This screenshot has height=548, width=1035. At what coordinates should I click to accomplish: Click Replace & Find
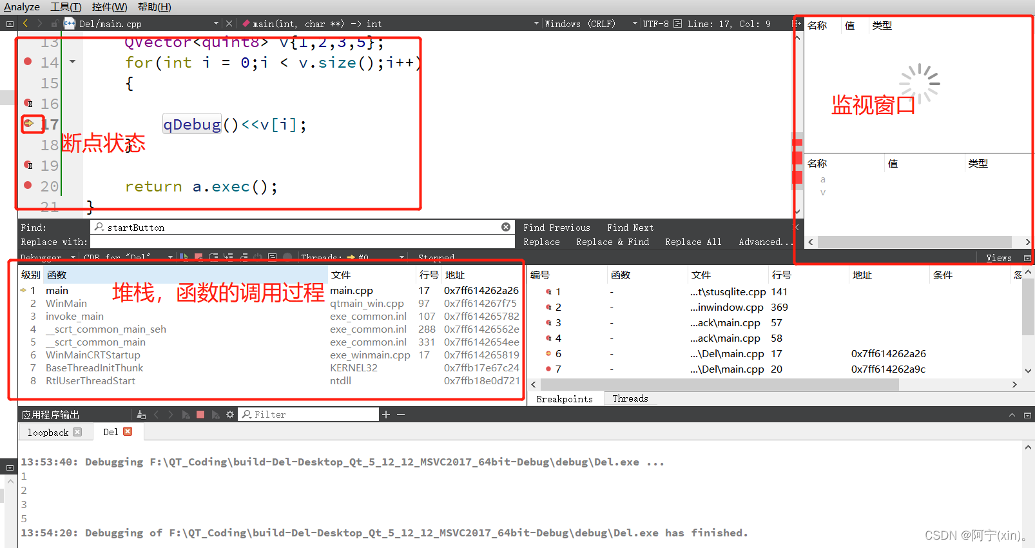tap(612, 242)
